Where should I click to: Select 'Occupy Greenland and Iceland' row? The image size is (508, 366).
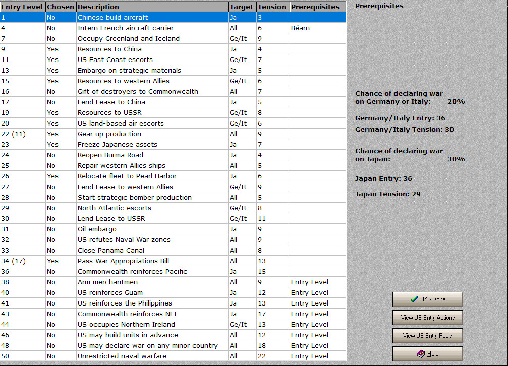(x=173, y=38)
